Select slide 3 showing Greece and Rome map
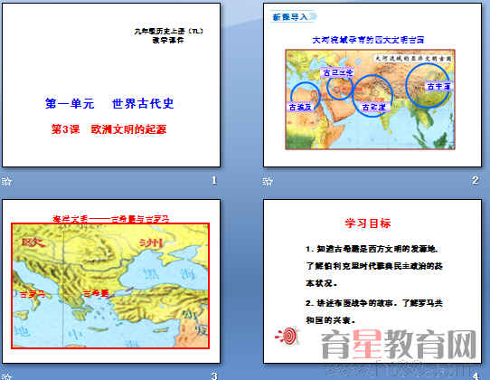This screenshot has width=490, height=380. point(111,281)
